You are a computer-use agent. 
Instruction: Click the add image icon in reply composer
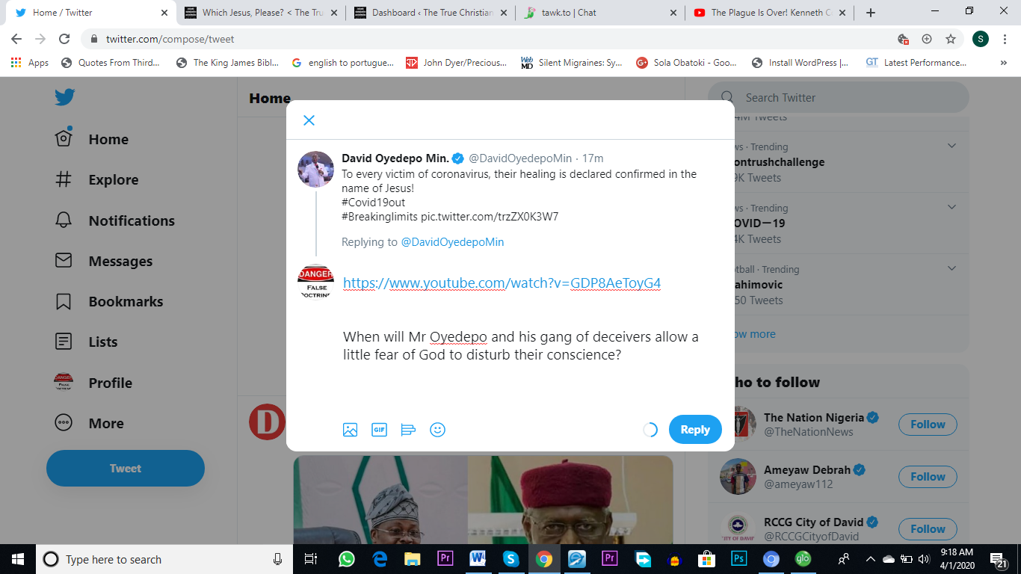pyautogui.click(x=350, y=430)
